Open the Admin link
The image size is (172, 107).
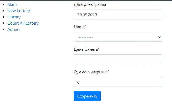(x=13, y=30)
